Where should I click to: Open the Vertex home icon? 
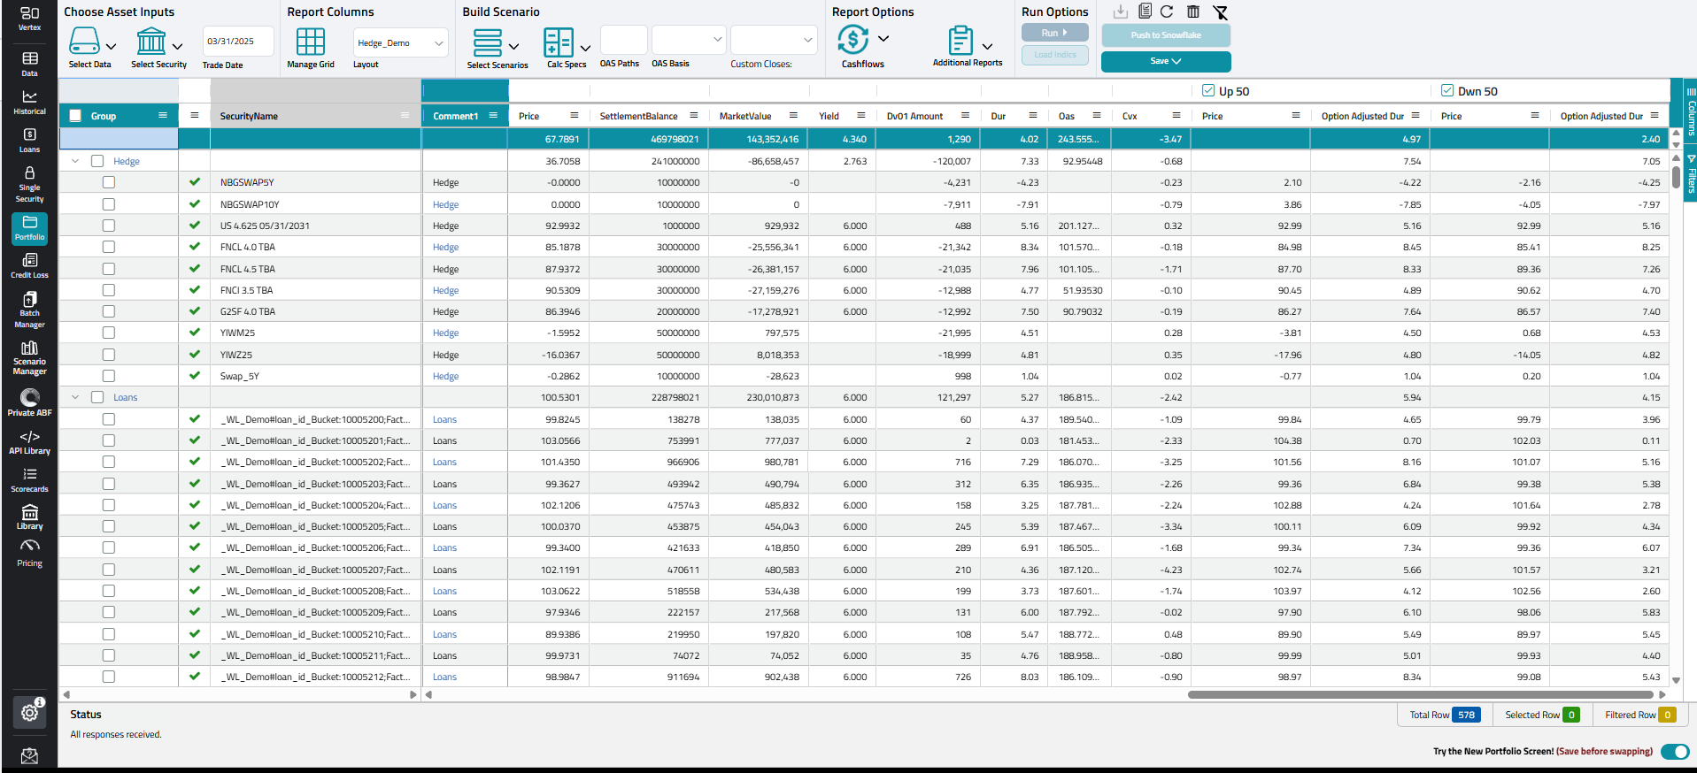(29, 19)
